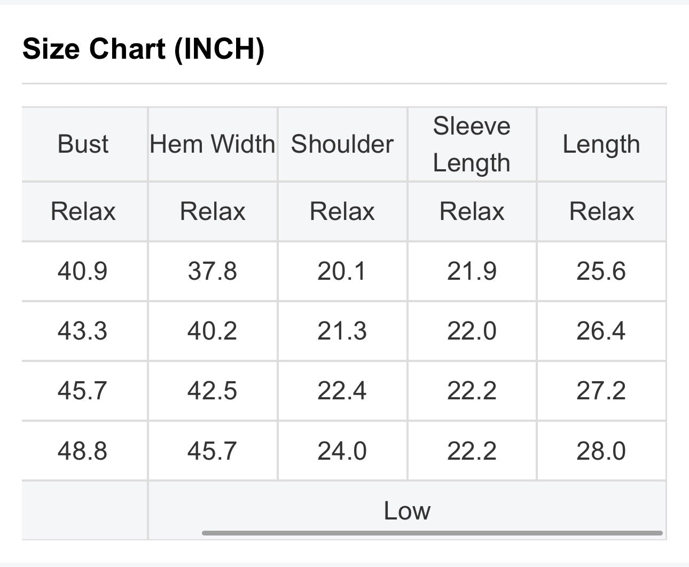The image size is (689, 567).
Task: Click the 37.8 hem width value
Action: 213,271
